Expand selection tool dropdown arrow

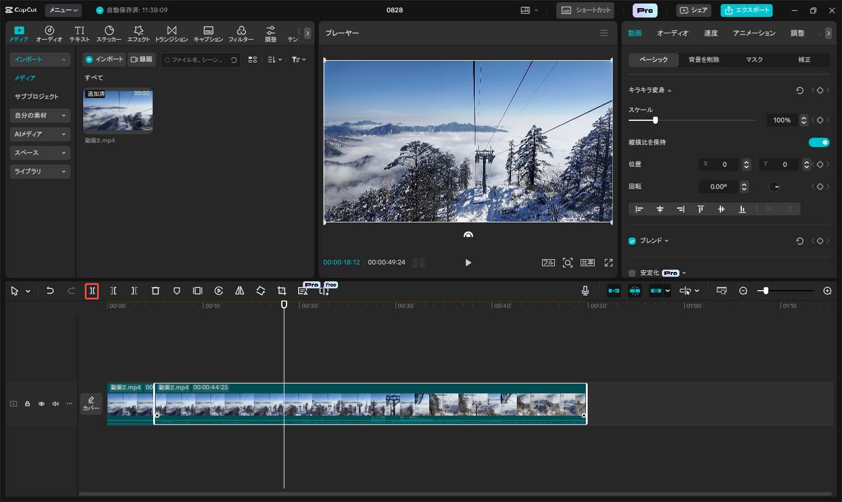point(27,291)
